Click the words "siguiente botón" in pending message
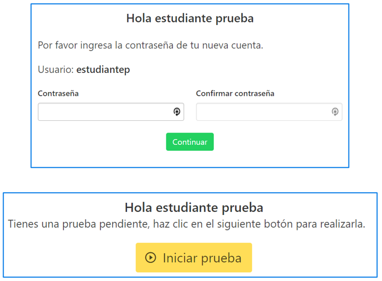The height and width of the screenshot is (281, 382). click(254, 224)
